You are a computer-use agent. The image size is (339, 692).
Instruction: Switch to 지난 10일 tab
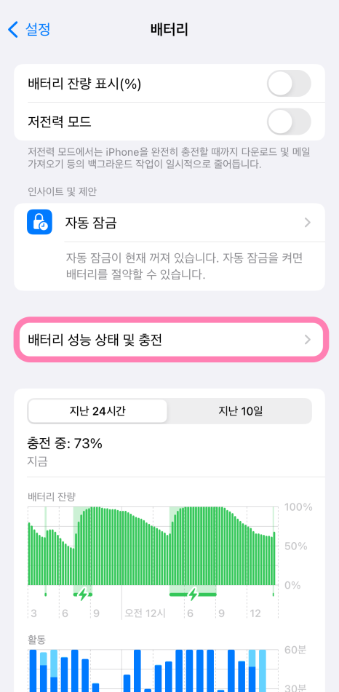pyautogui.click(x=240, y=411)
